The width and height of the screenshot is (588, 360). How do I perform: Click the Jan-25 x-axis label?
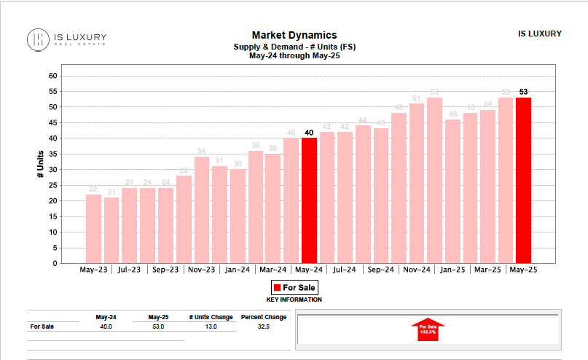point(452,270)
